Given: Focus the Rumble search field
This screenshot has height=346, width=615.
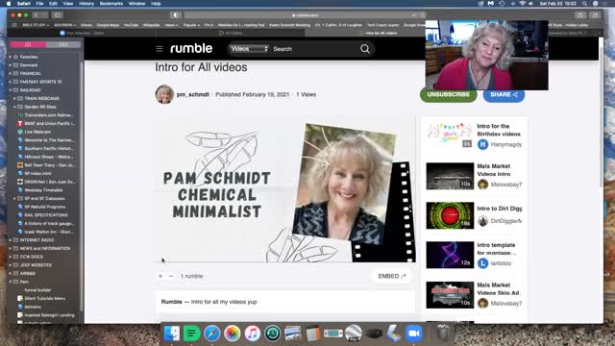Looking at the screenshot, I should (314, 49).
